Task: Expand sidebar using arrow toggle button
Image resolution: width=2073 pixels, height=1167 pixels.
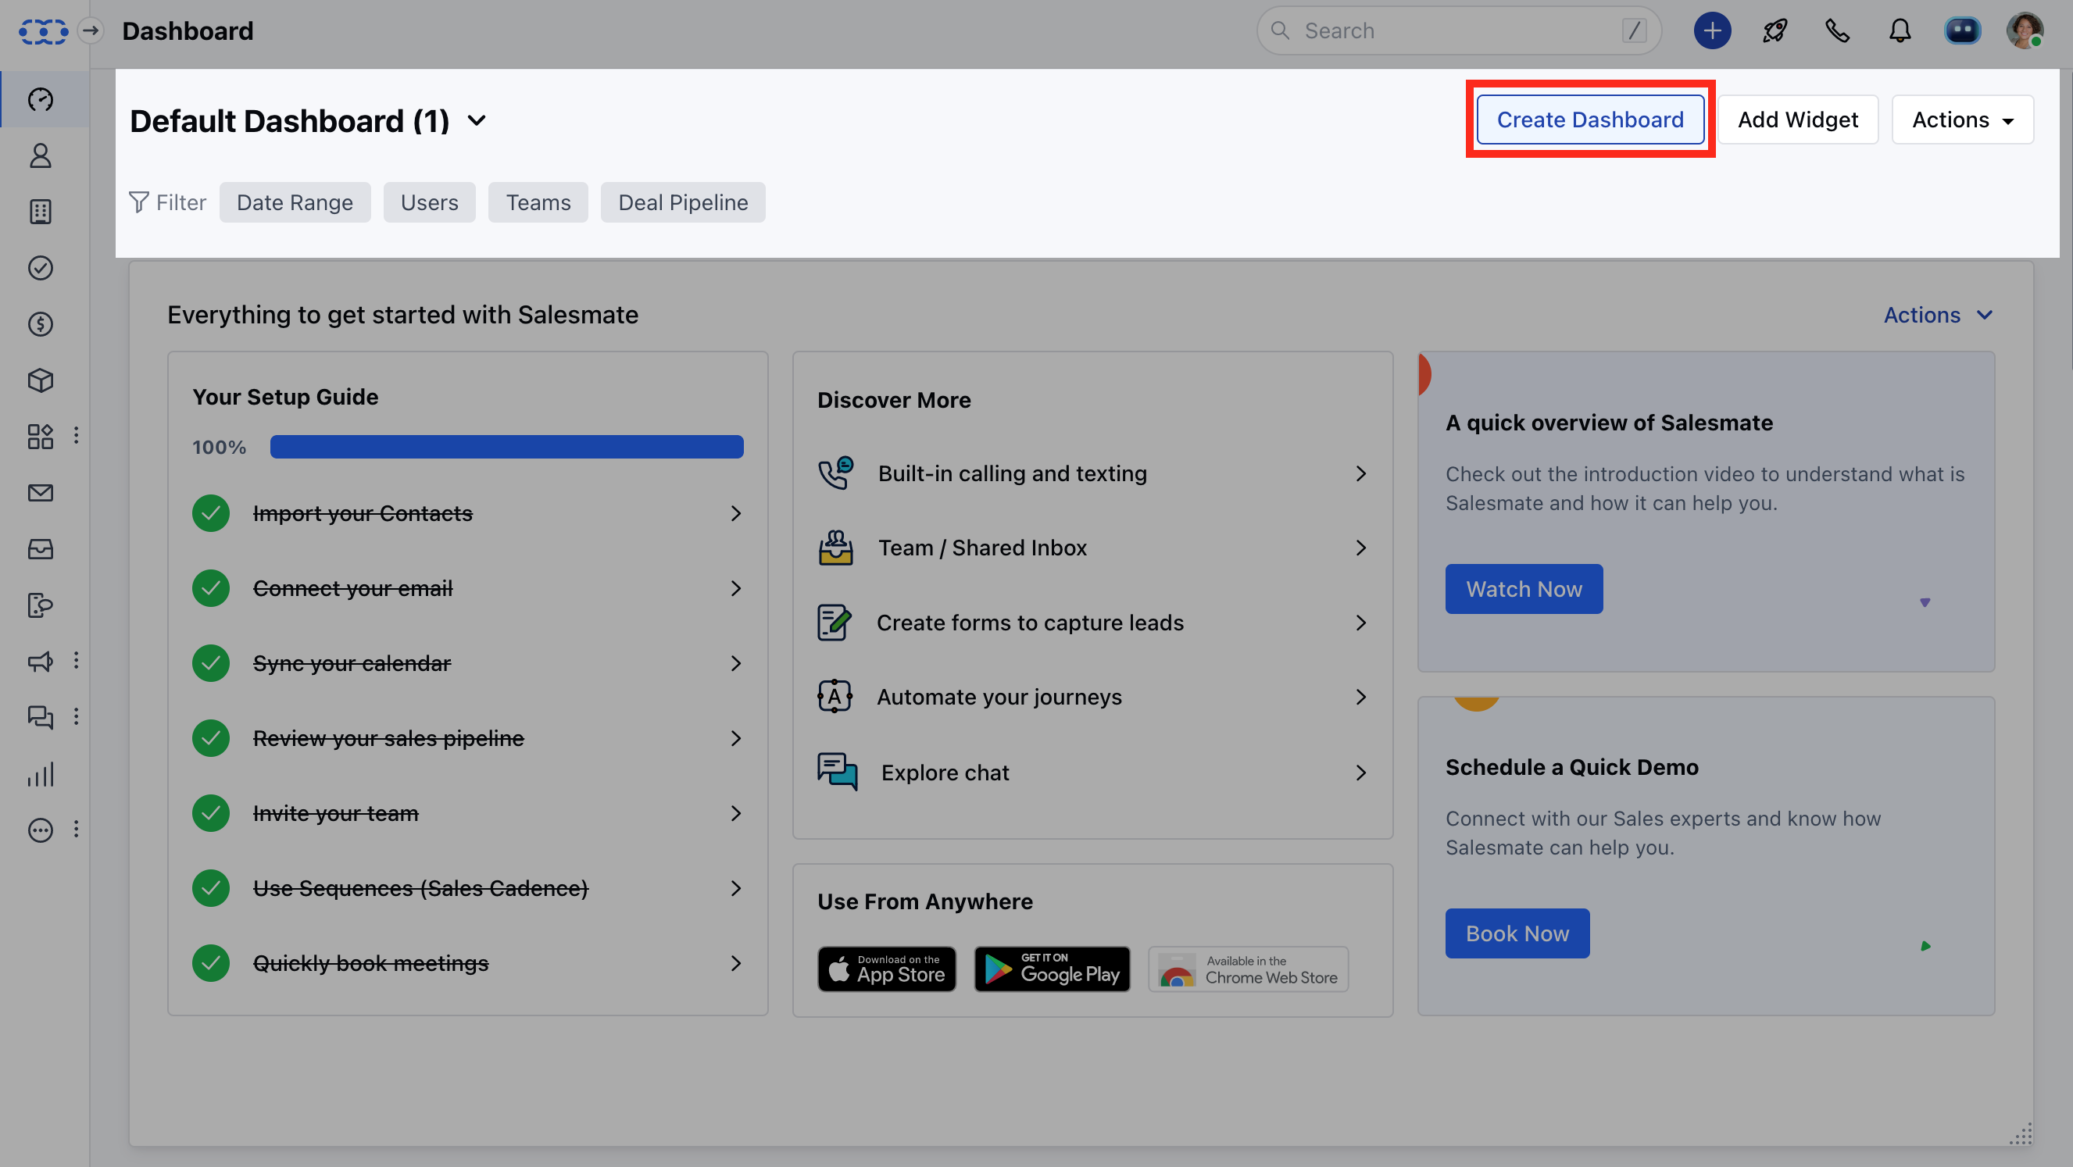Action: (91, 30)
